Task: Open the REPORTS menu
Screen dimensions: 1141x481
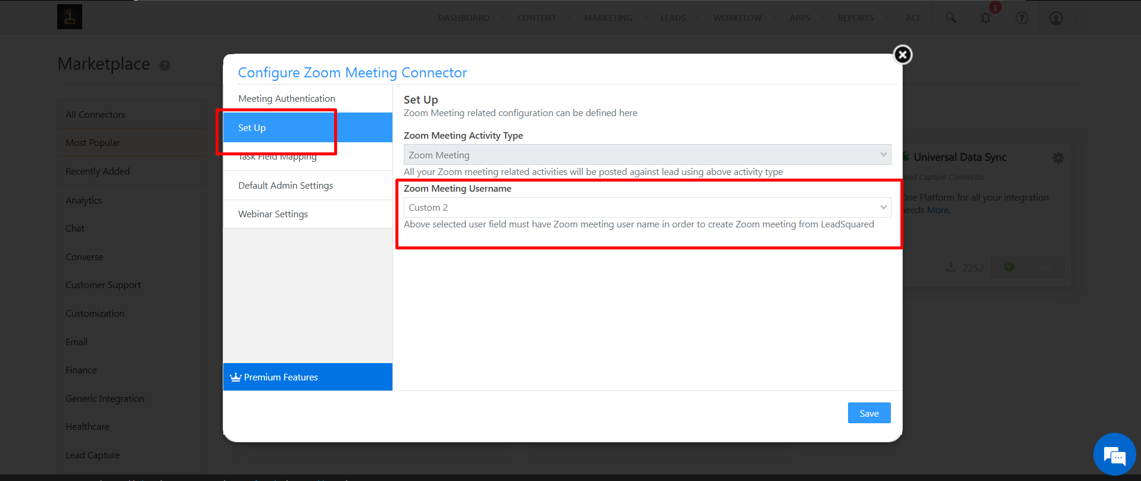Action: (x=856, y=18)
